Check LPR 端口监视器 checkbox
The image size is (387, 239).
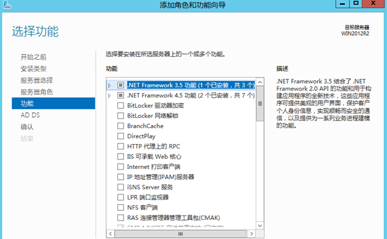point(120,198)
